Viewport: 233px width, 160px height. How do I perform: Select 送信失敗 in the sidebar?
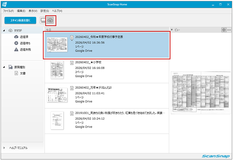tap(26, 50)
